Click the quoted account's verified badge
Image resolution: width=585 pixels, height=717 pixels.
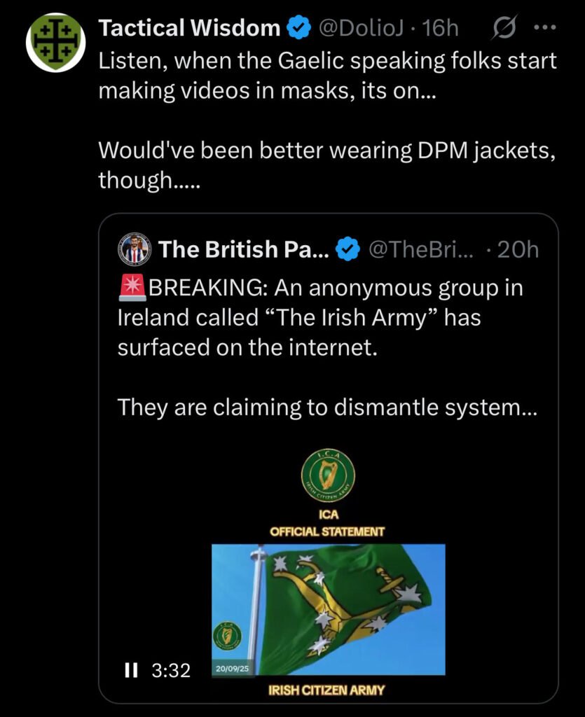[x=348, y=249]
